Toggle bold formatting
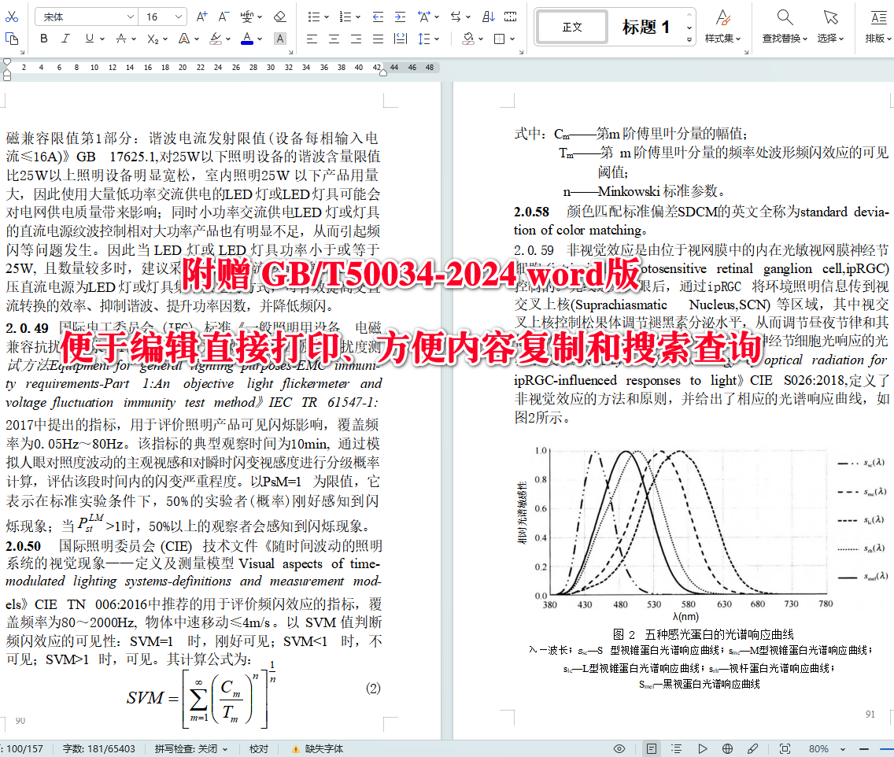894x757 pixels. (x=44, y=39)
